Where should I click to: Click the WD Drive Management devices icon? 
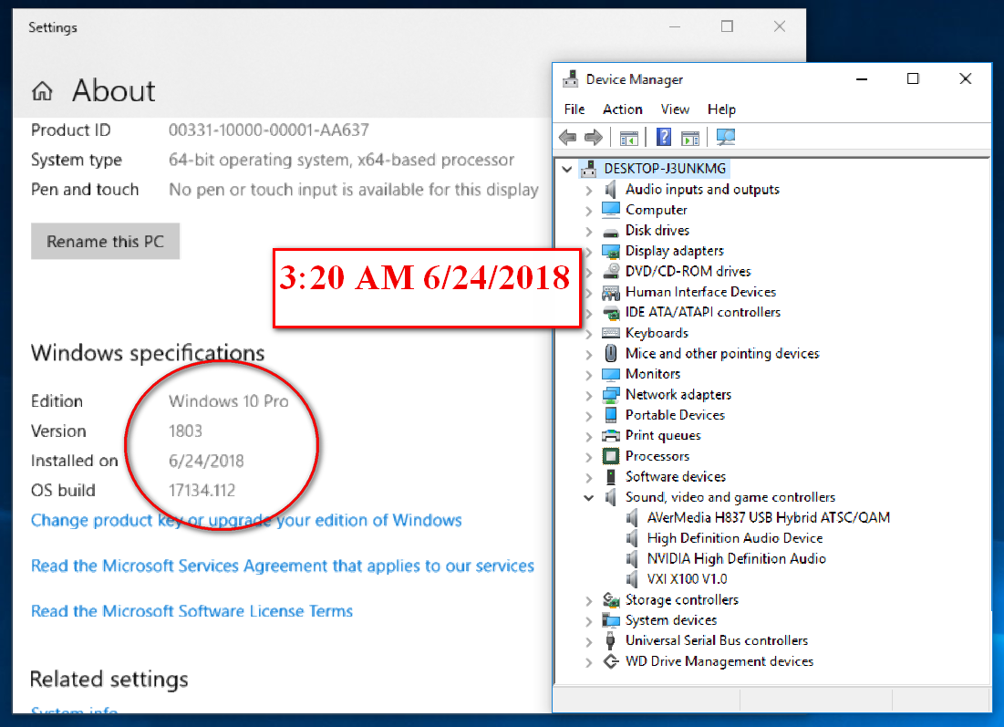click(611, 661)
